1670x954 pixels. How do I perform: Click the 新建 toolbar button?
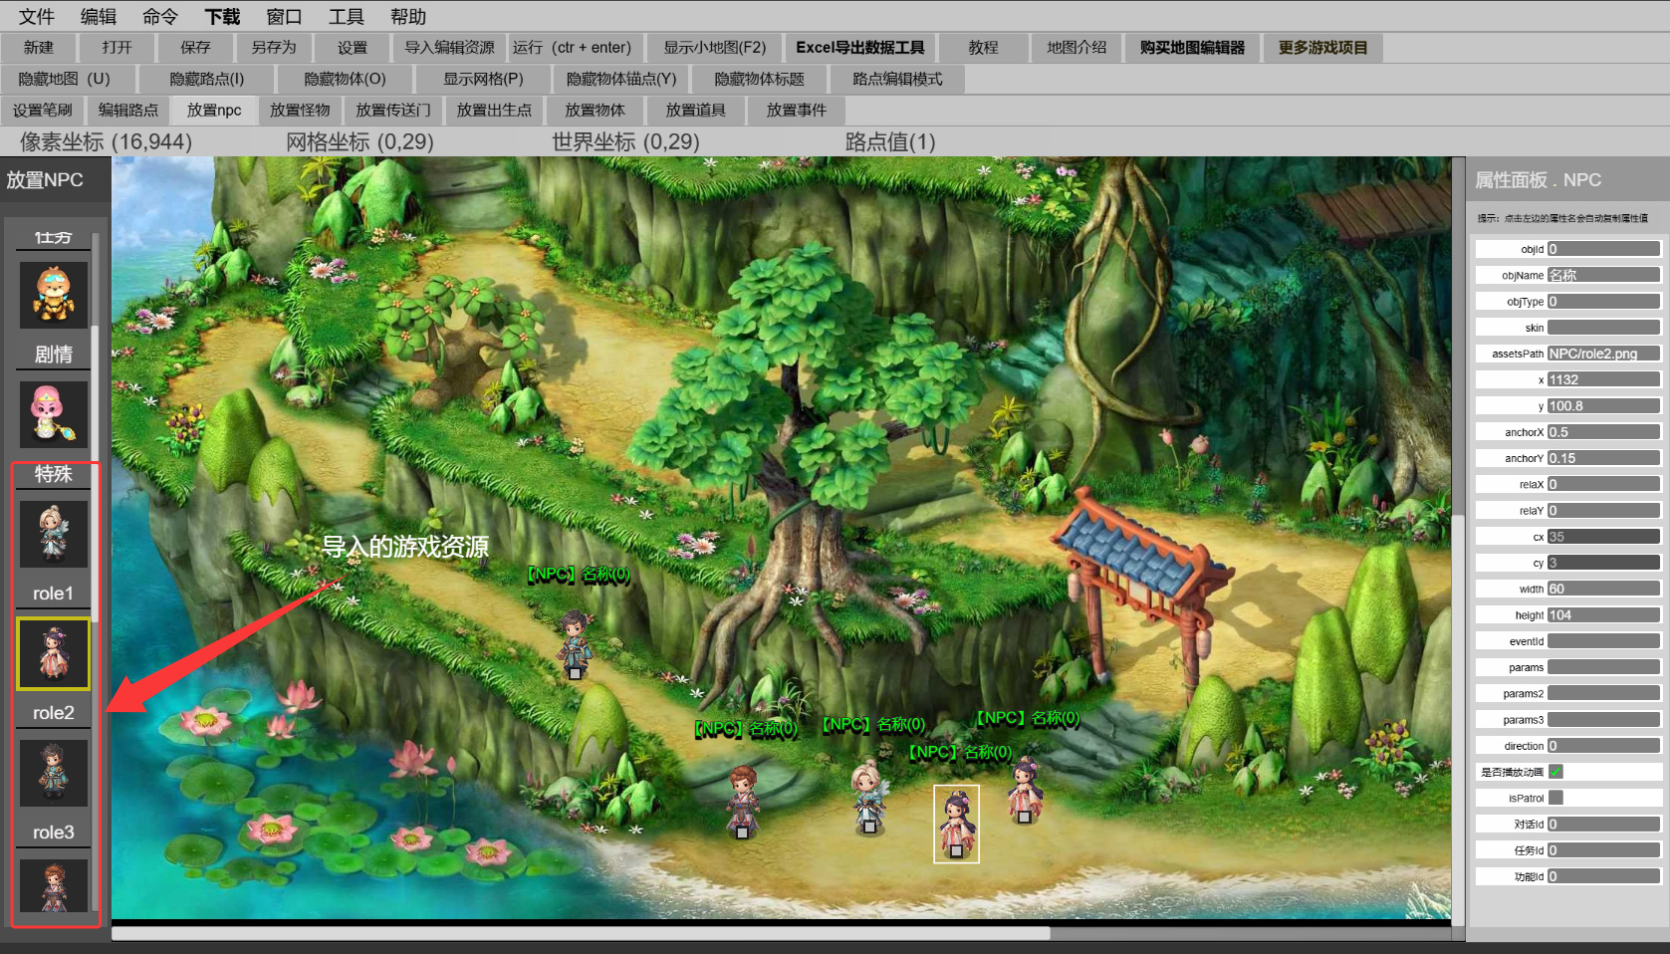coord(39,48)
